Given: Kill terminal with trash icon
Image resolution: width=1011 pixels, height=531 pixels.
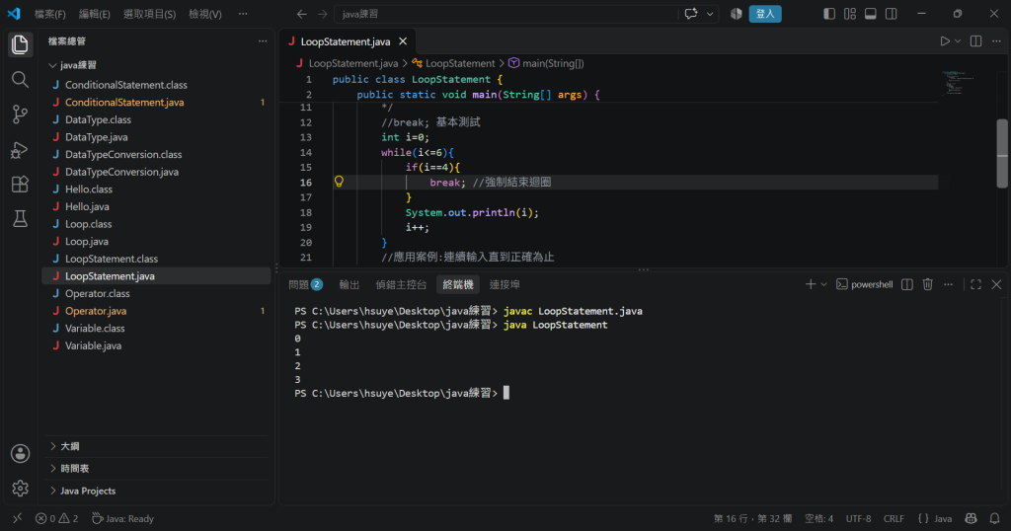Looking at the screenshot, I should [x=928, y=284].
